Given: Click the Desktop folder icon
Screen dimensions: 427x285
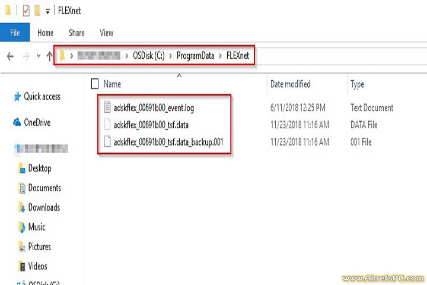Looking at the screenshot, I should pyautogui.click(x=22, y=168).
